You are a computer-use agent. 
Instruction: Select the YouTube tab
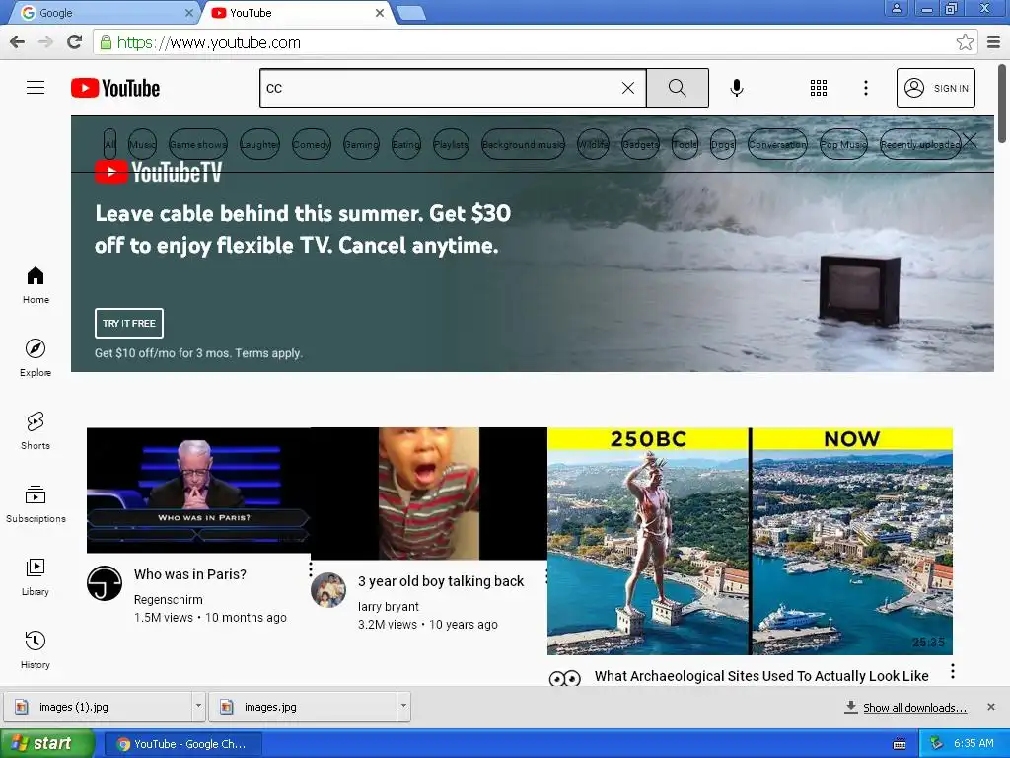click(x=296, y=13)
